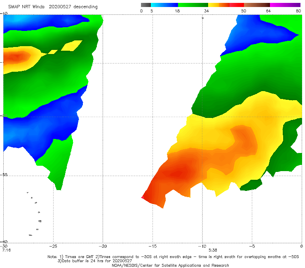The width and height of the screenshot is (305, 268).
Task: Click the yellow diamond patch in the left swath
Action: coord(72,45)
